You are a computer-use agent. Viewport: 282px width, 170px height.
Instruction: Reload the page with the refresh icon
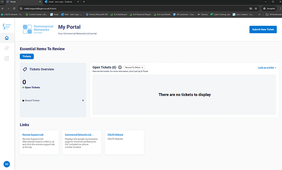[x=14, y=8]
